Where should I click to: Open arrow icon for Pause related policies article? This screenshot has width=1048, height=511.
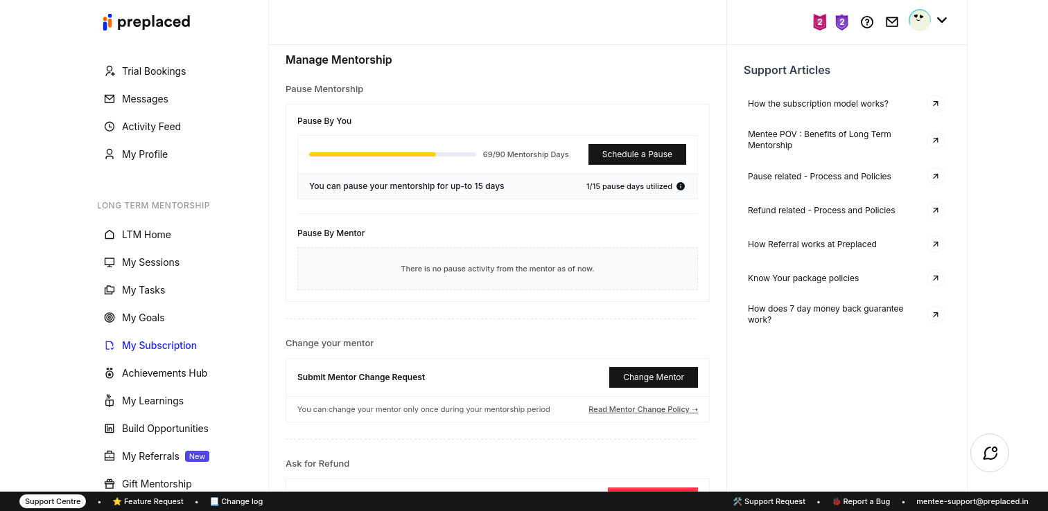click(935, 177)
